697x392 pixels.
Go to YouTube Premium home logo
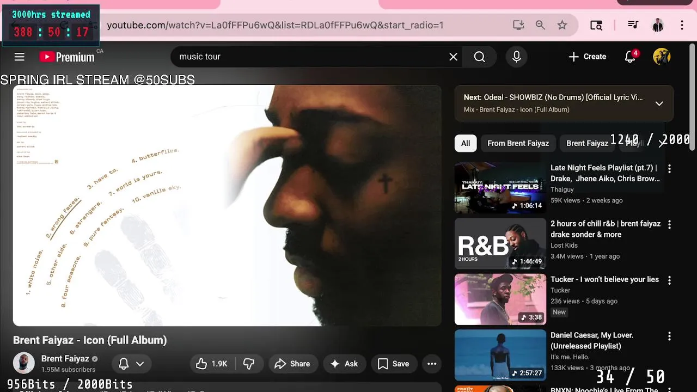(x=67, y=57)
